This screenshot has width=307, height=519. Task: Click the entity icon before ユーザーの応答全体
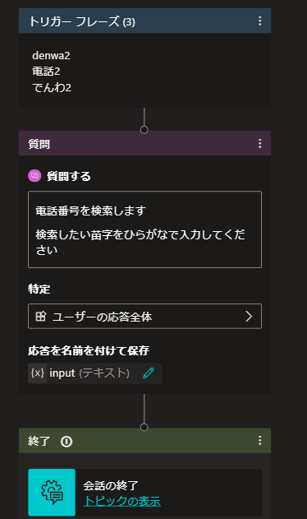(x=41, y=316)
